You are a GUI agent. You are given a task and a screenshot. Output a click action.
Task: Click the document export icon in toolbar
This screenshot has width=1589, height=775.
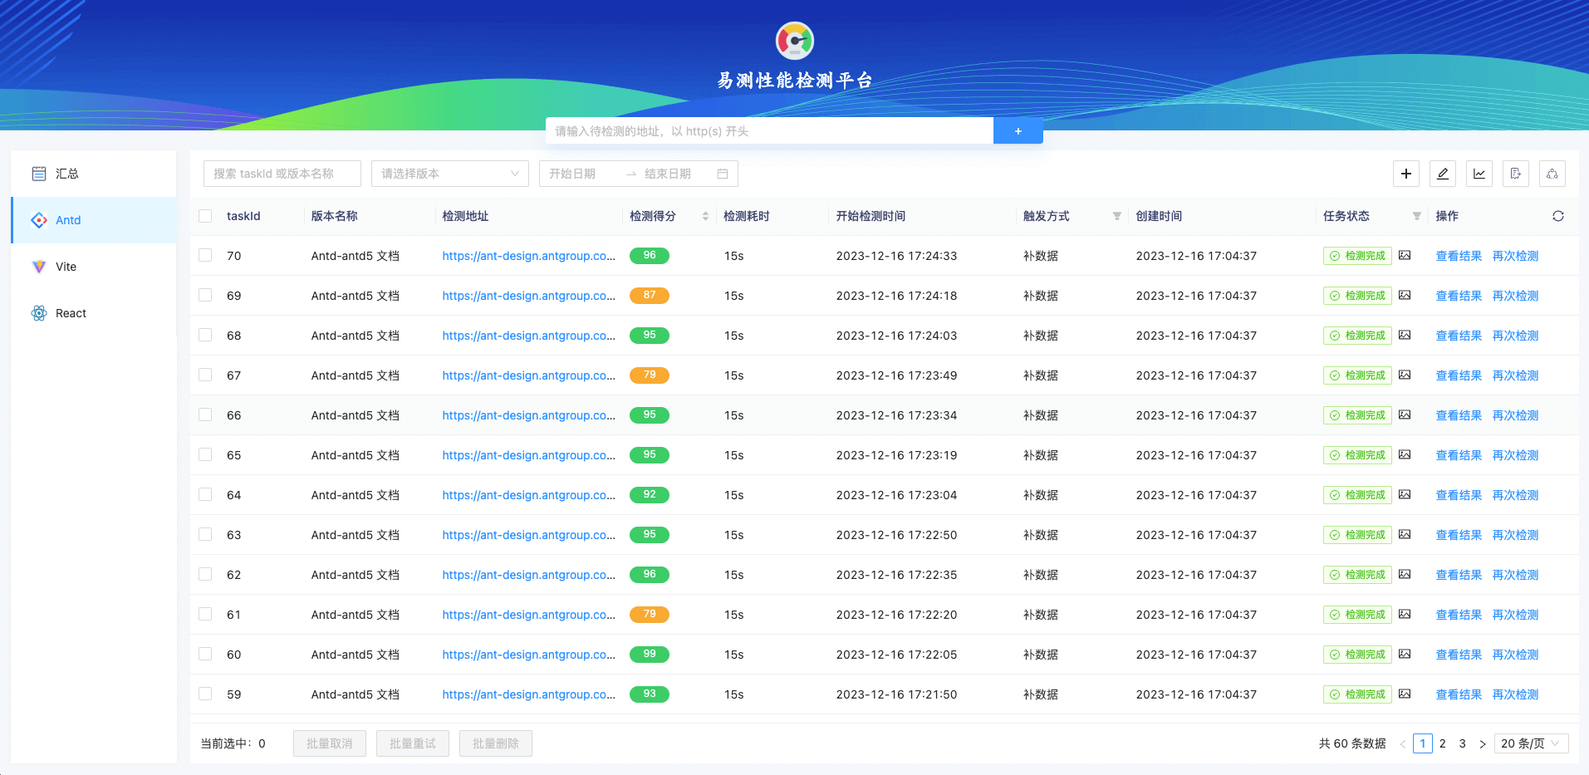[1516, 174]
